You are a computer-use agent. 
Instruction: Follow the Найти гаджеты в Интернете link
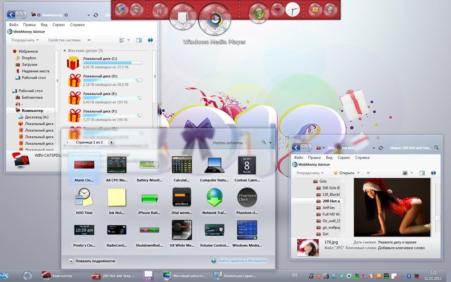click(x=242, y=261)
